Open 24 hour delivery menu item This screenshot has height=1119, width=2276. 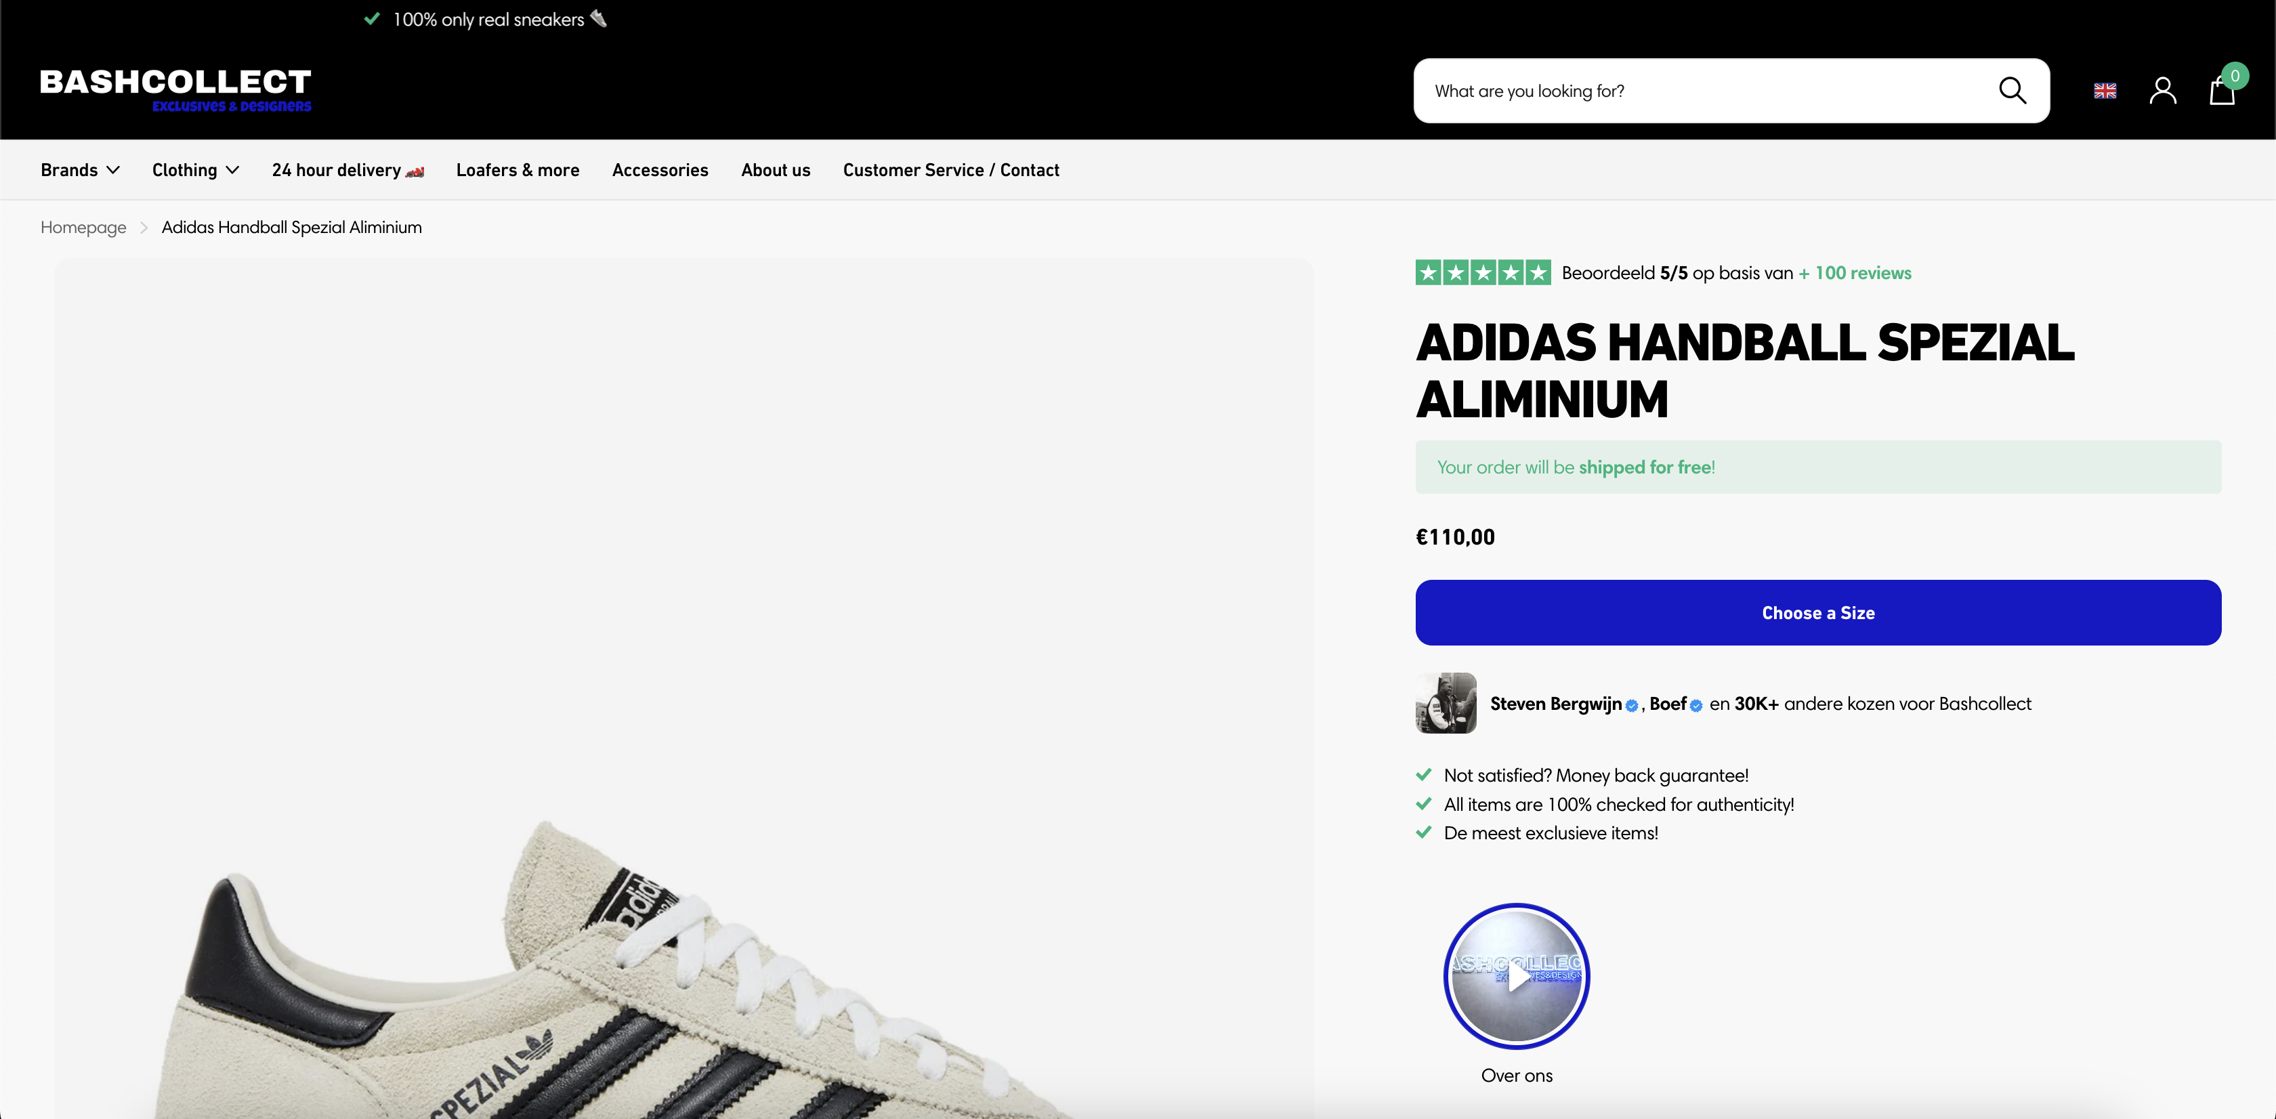point(347,169)
